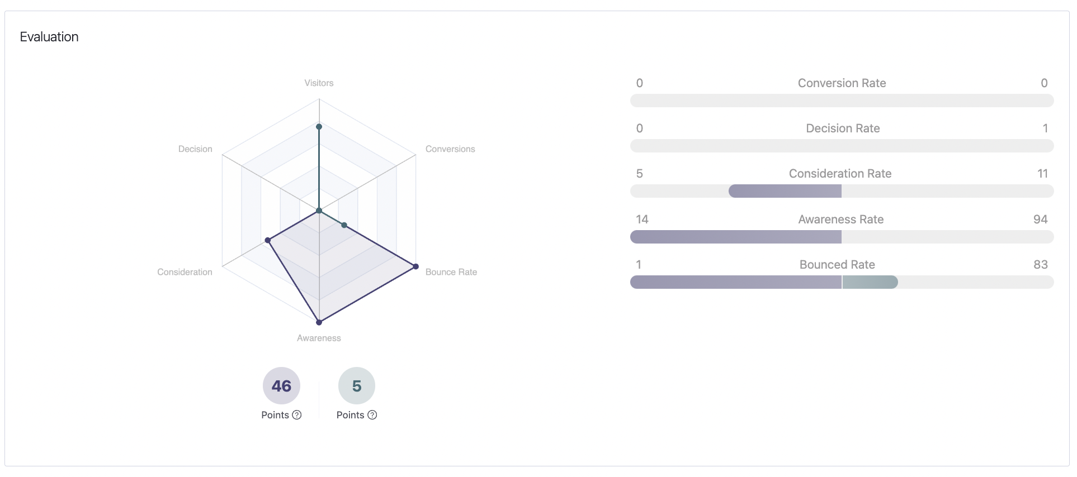Select the Awareness radar data point
Screen dimensions: 1077x477
[x=319, y=322]
